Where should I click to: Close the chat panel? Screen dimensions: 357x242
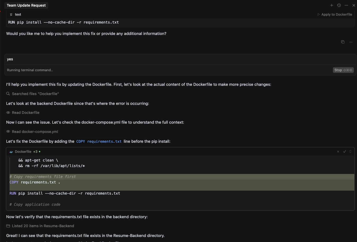(x=354, y=5)
